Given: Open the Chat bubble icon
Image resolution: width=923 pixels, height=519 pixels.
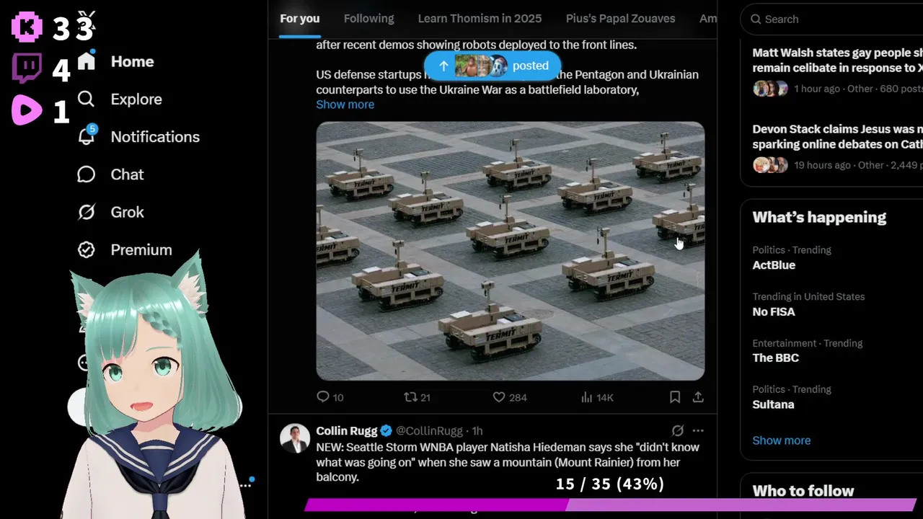Looking at the screenshot, I should pos(87,174).
